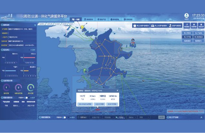Switch to the active 一张图 tab

pyautogui.click(x=76, y=19)
